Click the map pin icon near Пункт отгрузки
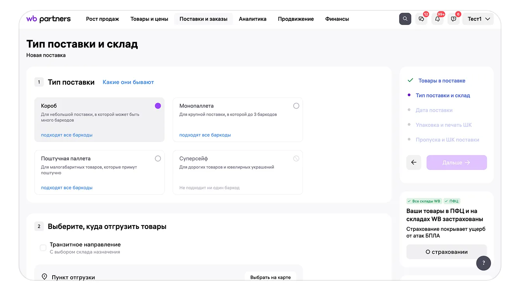Viewport: 520px width, 290px height. click(x=44, y=277)
